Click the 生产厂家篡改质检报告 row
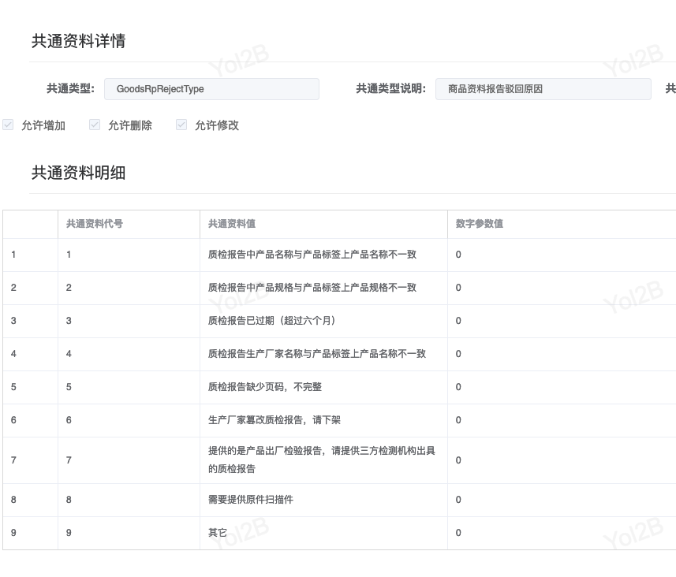This screenshot has width=676, height=577. (x=275, y=420)
